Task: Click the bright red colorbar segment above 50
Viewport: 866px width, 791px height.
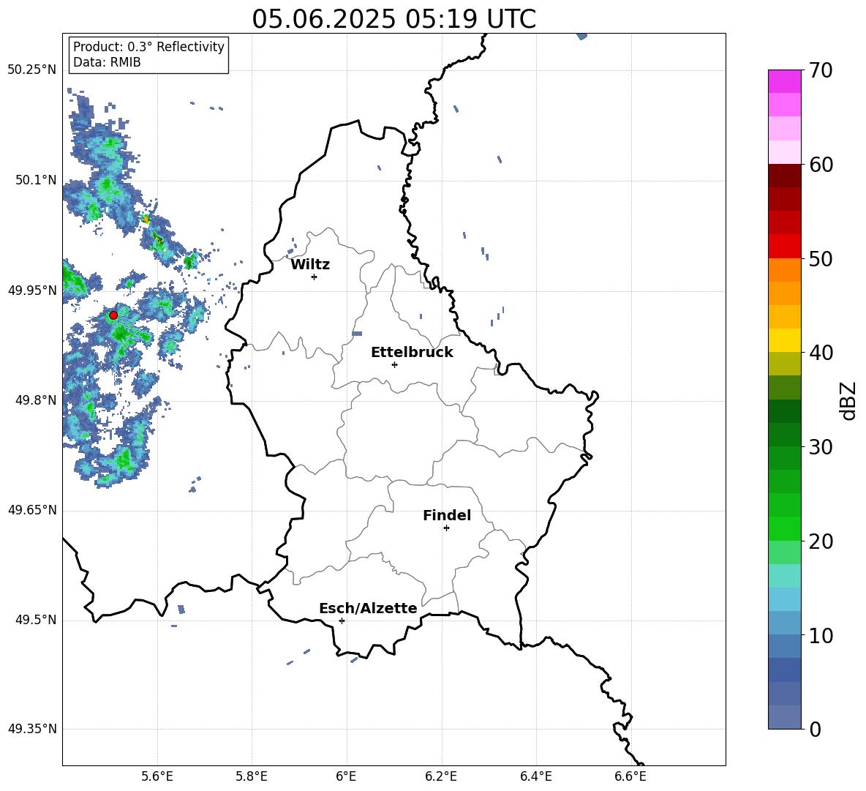Action: (785, 247)
